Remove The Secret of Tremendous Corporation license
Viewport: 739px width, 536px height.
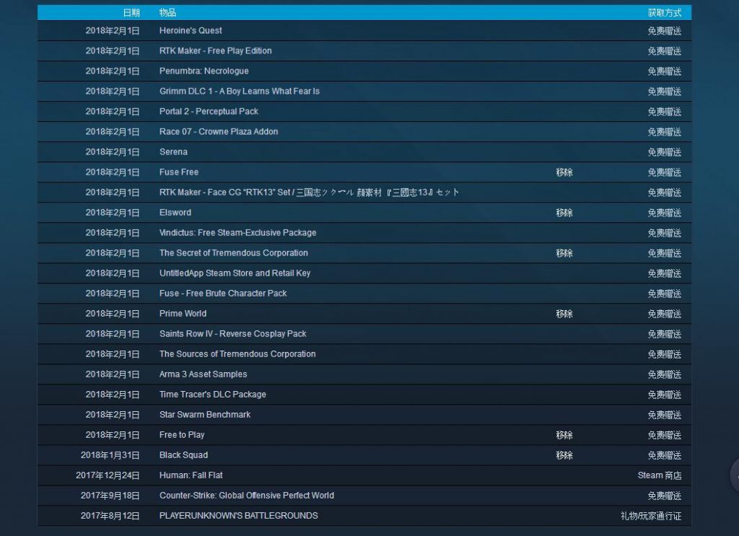(x=564, y=253)
